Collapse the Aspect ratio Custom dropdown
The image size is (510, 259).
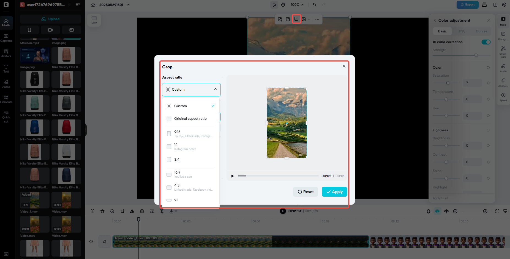click(191, 90)
